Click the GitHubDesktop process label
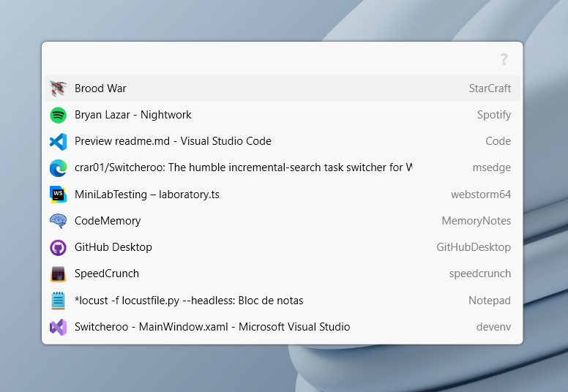Screen dimensions: 568x392 pyautogui.click(x=474, y=247)
